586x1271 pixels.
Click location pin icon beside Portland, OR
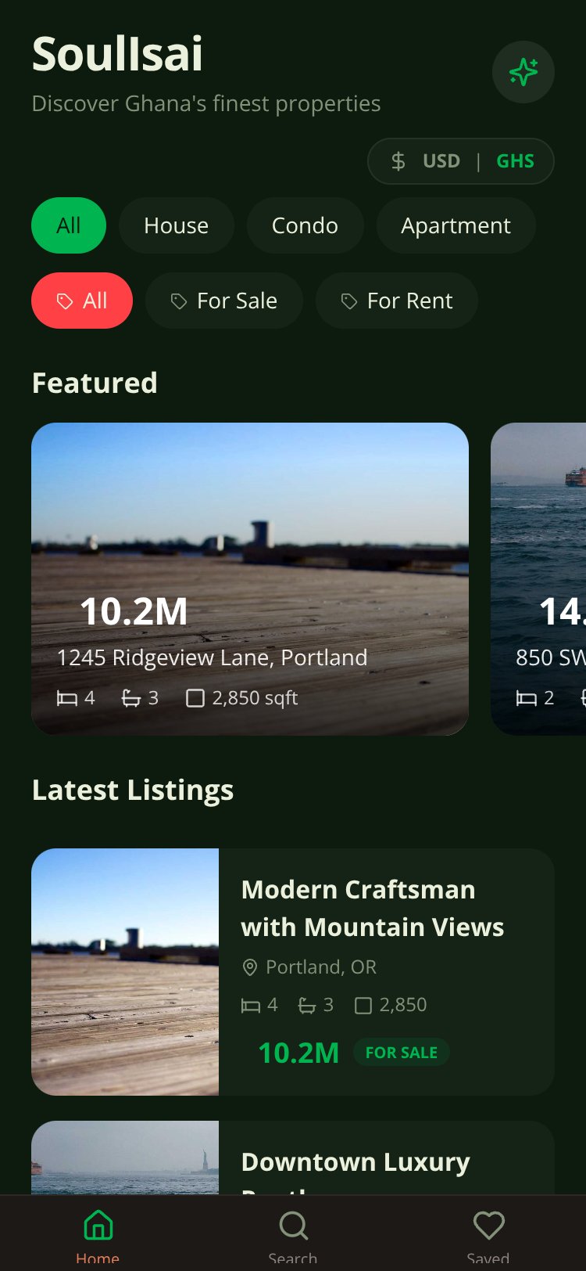coord(250,968)
